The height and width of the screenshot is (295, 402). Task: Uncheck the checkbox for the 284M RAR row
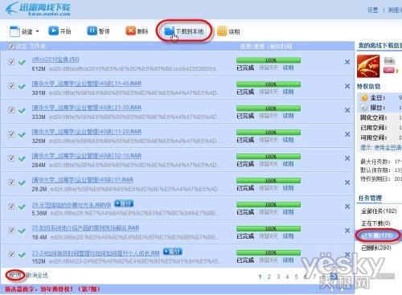coord(11,158)
